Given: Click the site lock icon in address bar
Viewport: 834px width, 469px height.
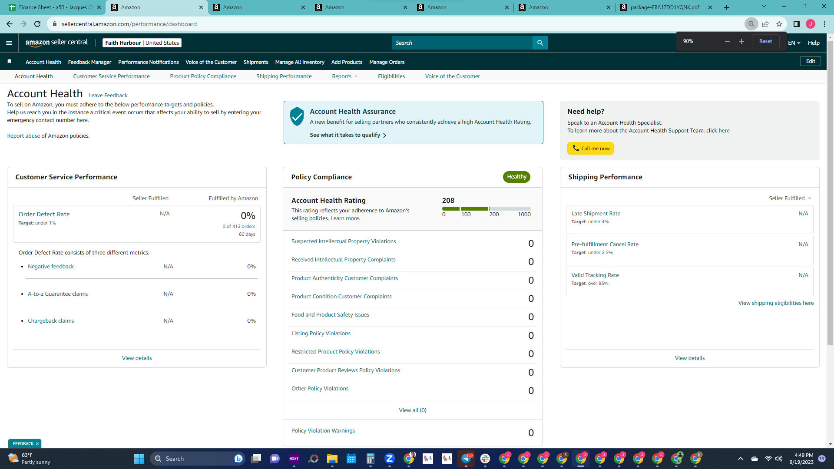Looking at the screenshot, I should click(55, 24).
